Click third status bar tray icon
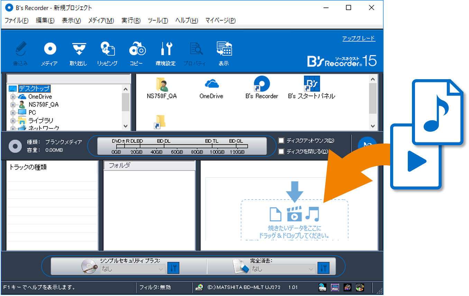Image resolution: width=469 pixels, height=296 pixels. pos(348,287)
